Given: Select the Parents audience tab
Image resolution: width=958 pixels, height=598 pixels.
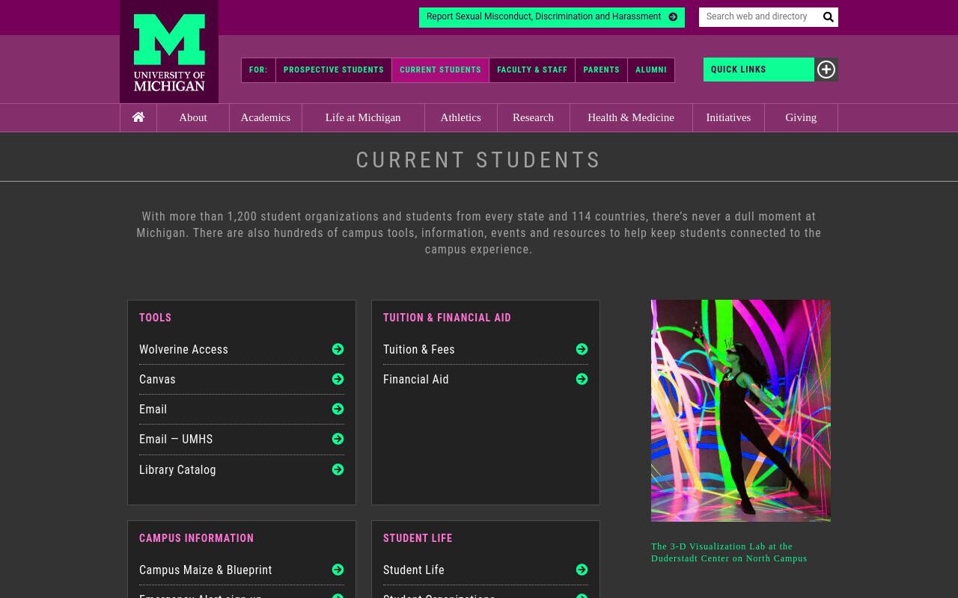Looking at the screenshot, I should pos(602,70).
